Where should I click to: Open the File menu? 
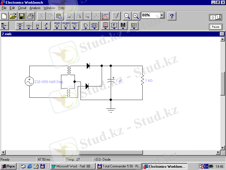4,8
